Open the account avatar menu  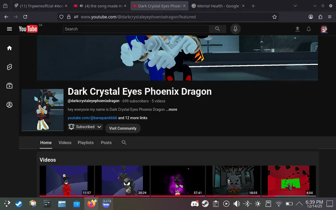324,29
